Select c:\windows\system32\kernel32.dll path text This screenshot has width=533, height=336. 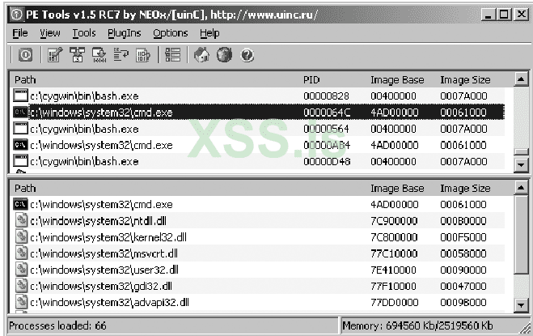tap(108, 237)
